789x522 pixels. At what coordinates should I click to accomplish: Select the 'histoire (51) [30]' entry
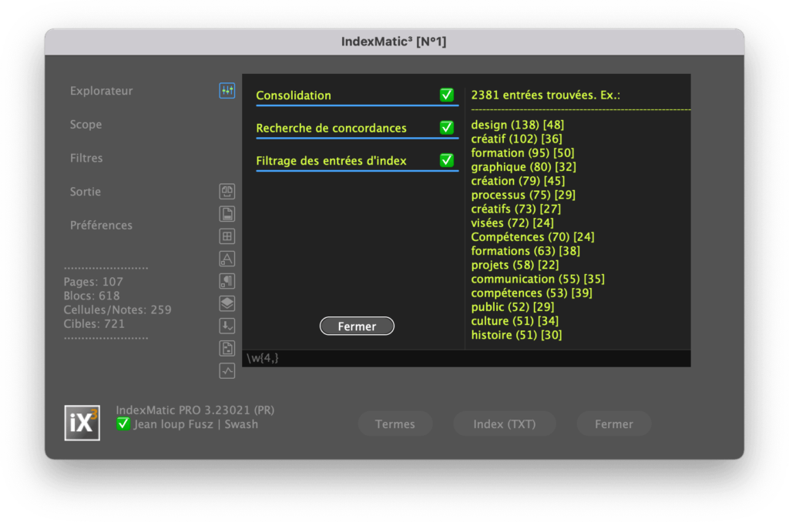(x=516, y=335)
